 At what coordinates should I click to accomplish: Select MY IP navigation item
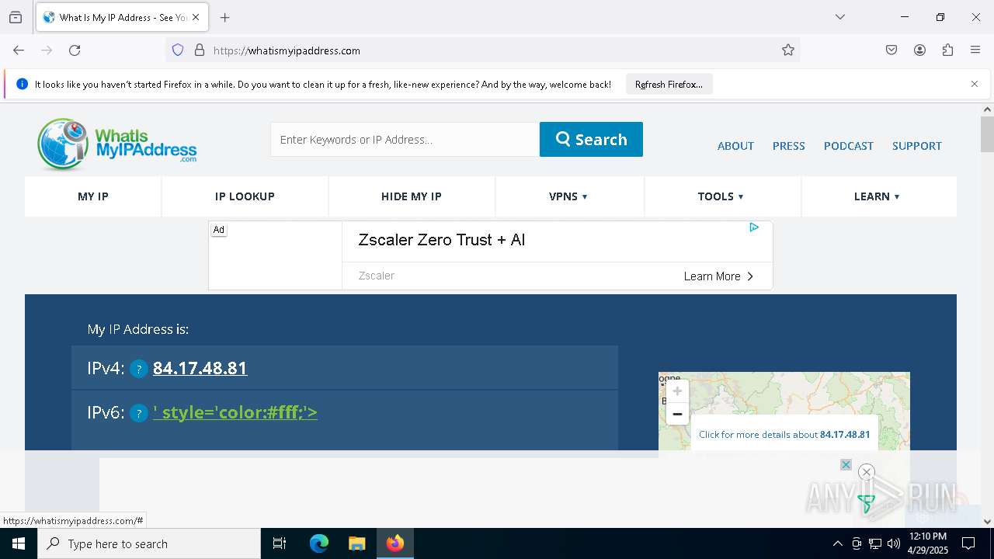[x=93, y=196]
